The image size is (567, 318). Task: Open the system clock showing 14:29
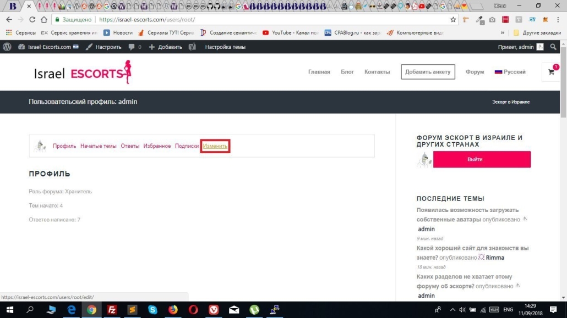[x=530, y=310]
